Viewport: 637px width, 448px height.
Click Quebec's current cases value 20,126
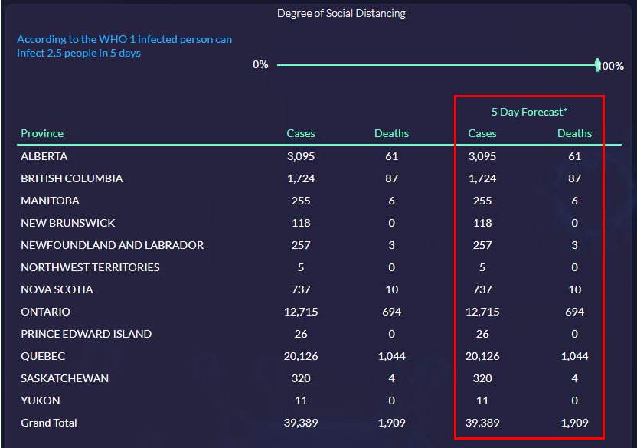tap(301, 356)
